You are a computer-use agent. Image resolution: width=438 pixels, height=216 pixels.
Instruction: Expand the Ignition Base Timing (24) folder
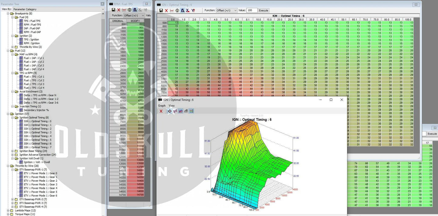pyautogui.click(x=12, y=151)
